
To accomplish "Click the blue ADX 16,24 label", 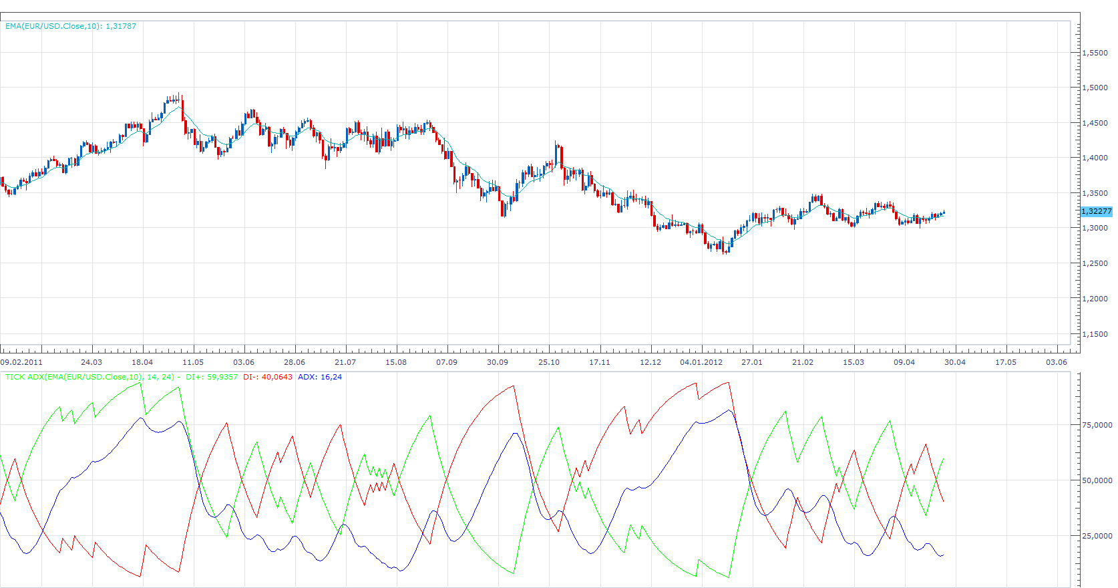I will pos(320,377).
